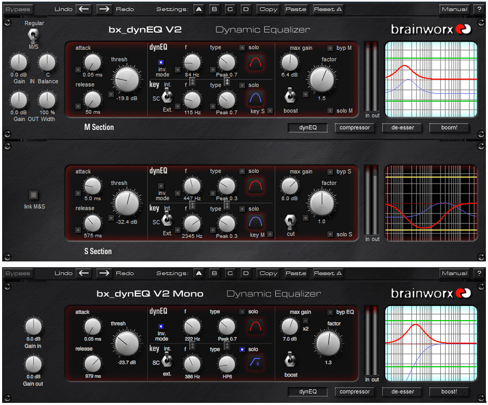Click Undo arrow in bx_dynEQ V2 window
488x405 pixels.
[x=84, y=9]
